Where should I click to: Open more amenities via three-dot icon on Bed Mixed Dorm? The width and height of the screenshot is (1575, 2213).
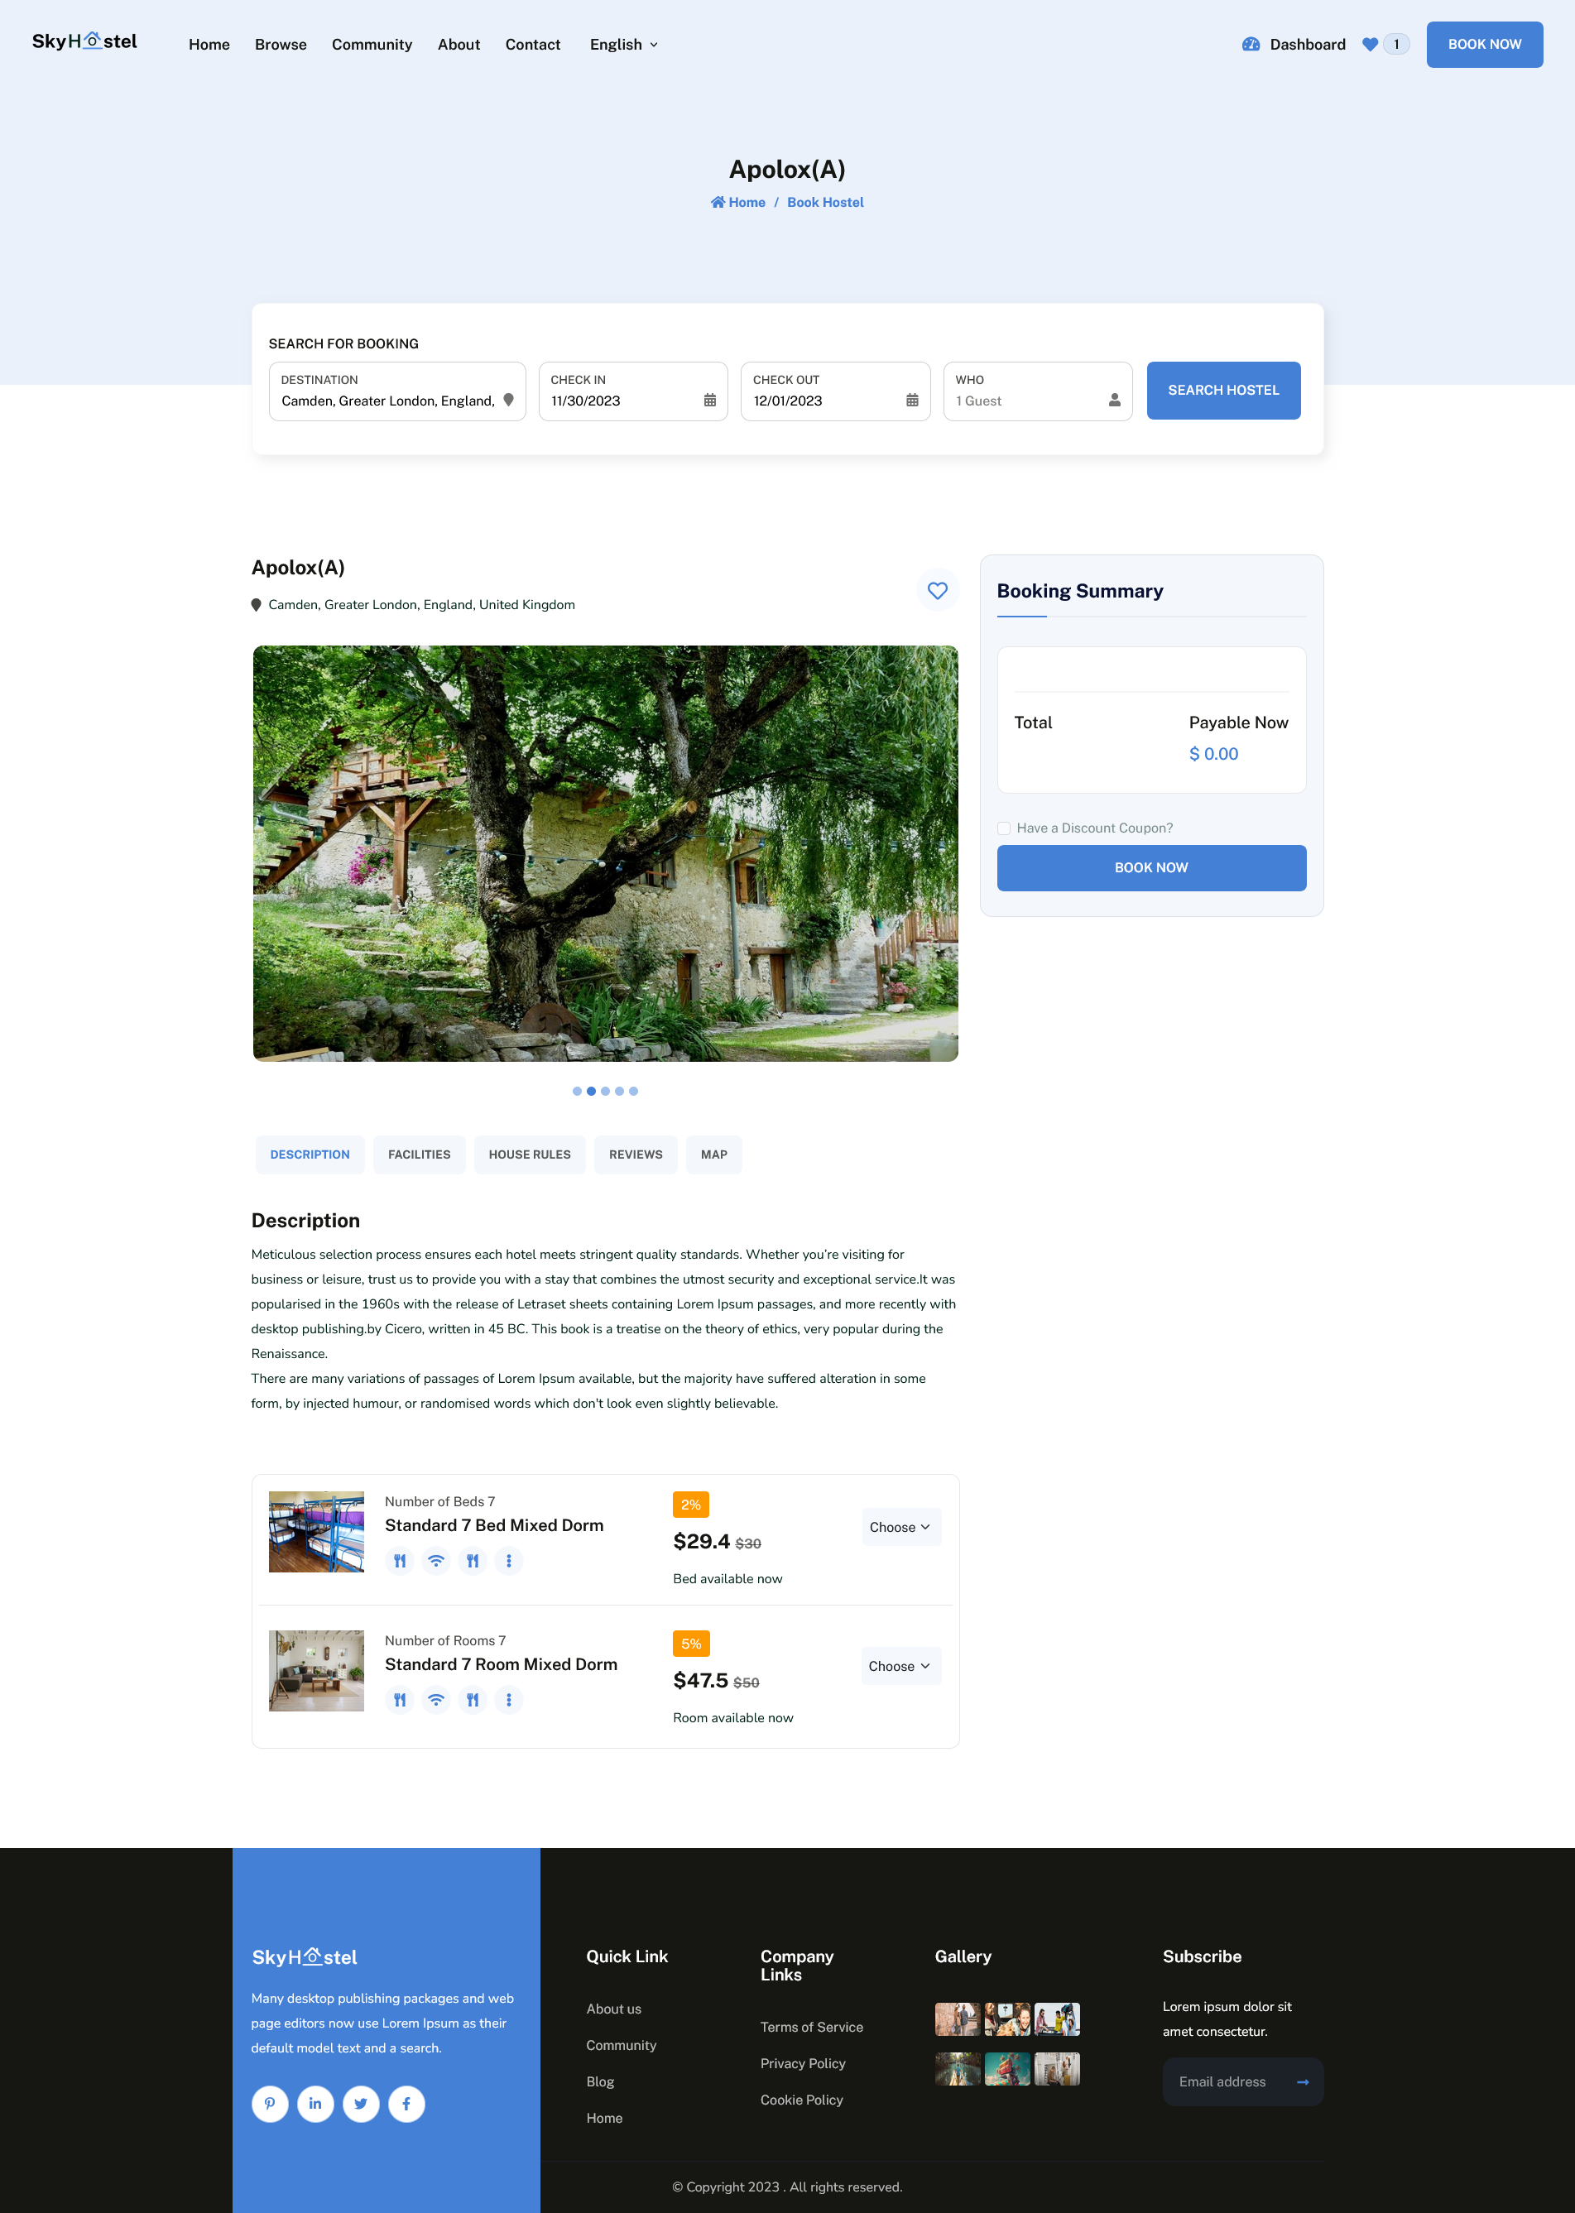(x=509, y=1562)
